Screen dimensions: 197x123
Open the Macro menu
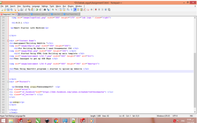pos(58,6)
